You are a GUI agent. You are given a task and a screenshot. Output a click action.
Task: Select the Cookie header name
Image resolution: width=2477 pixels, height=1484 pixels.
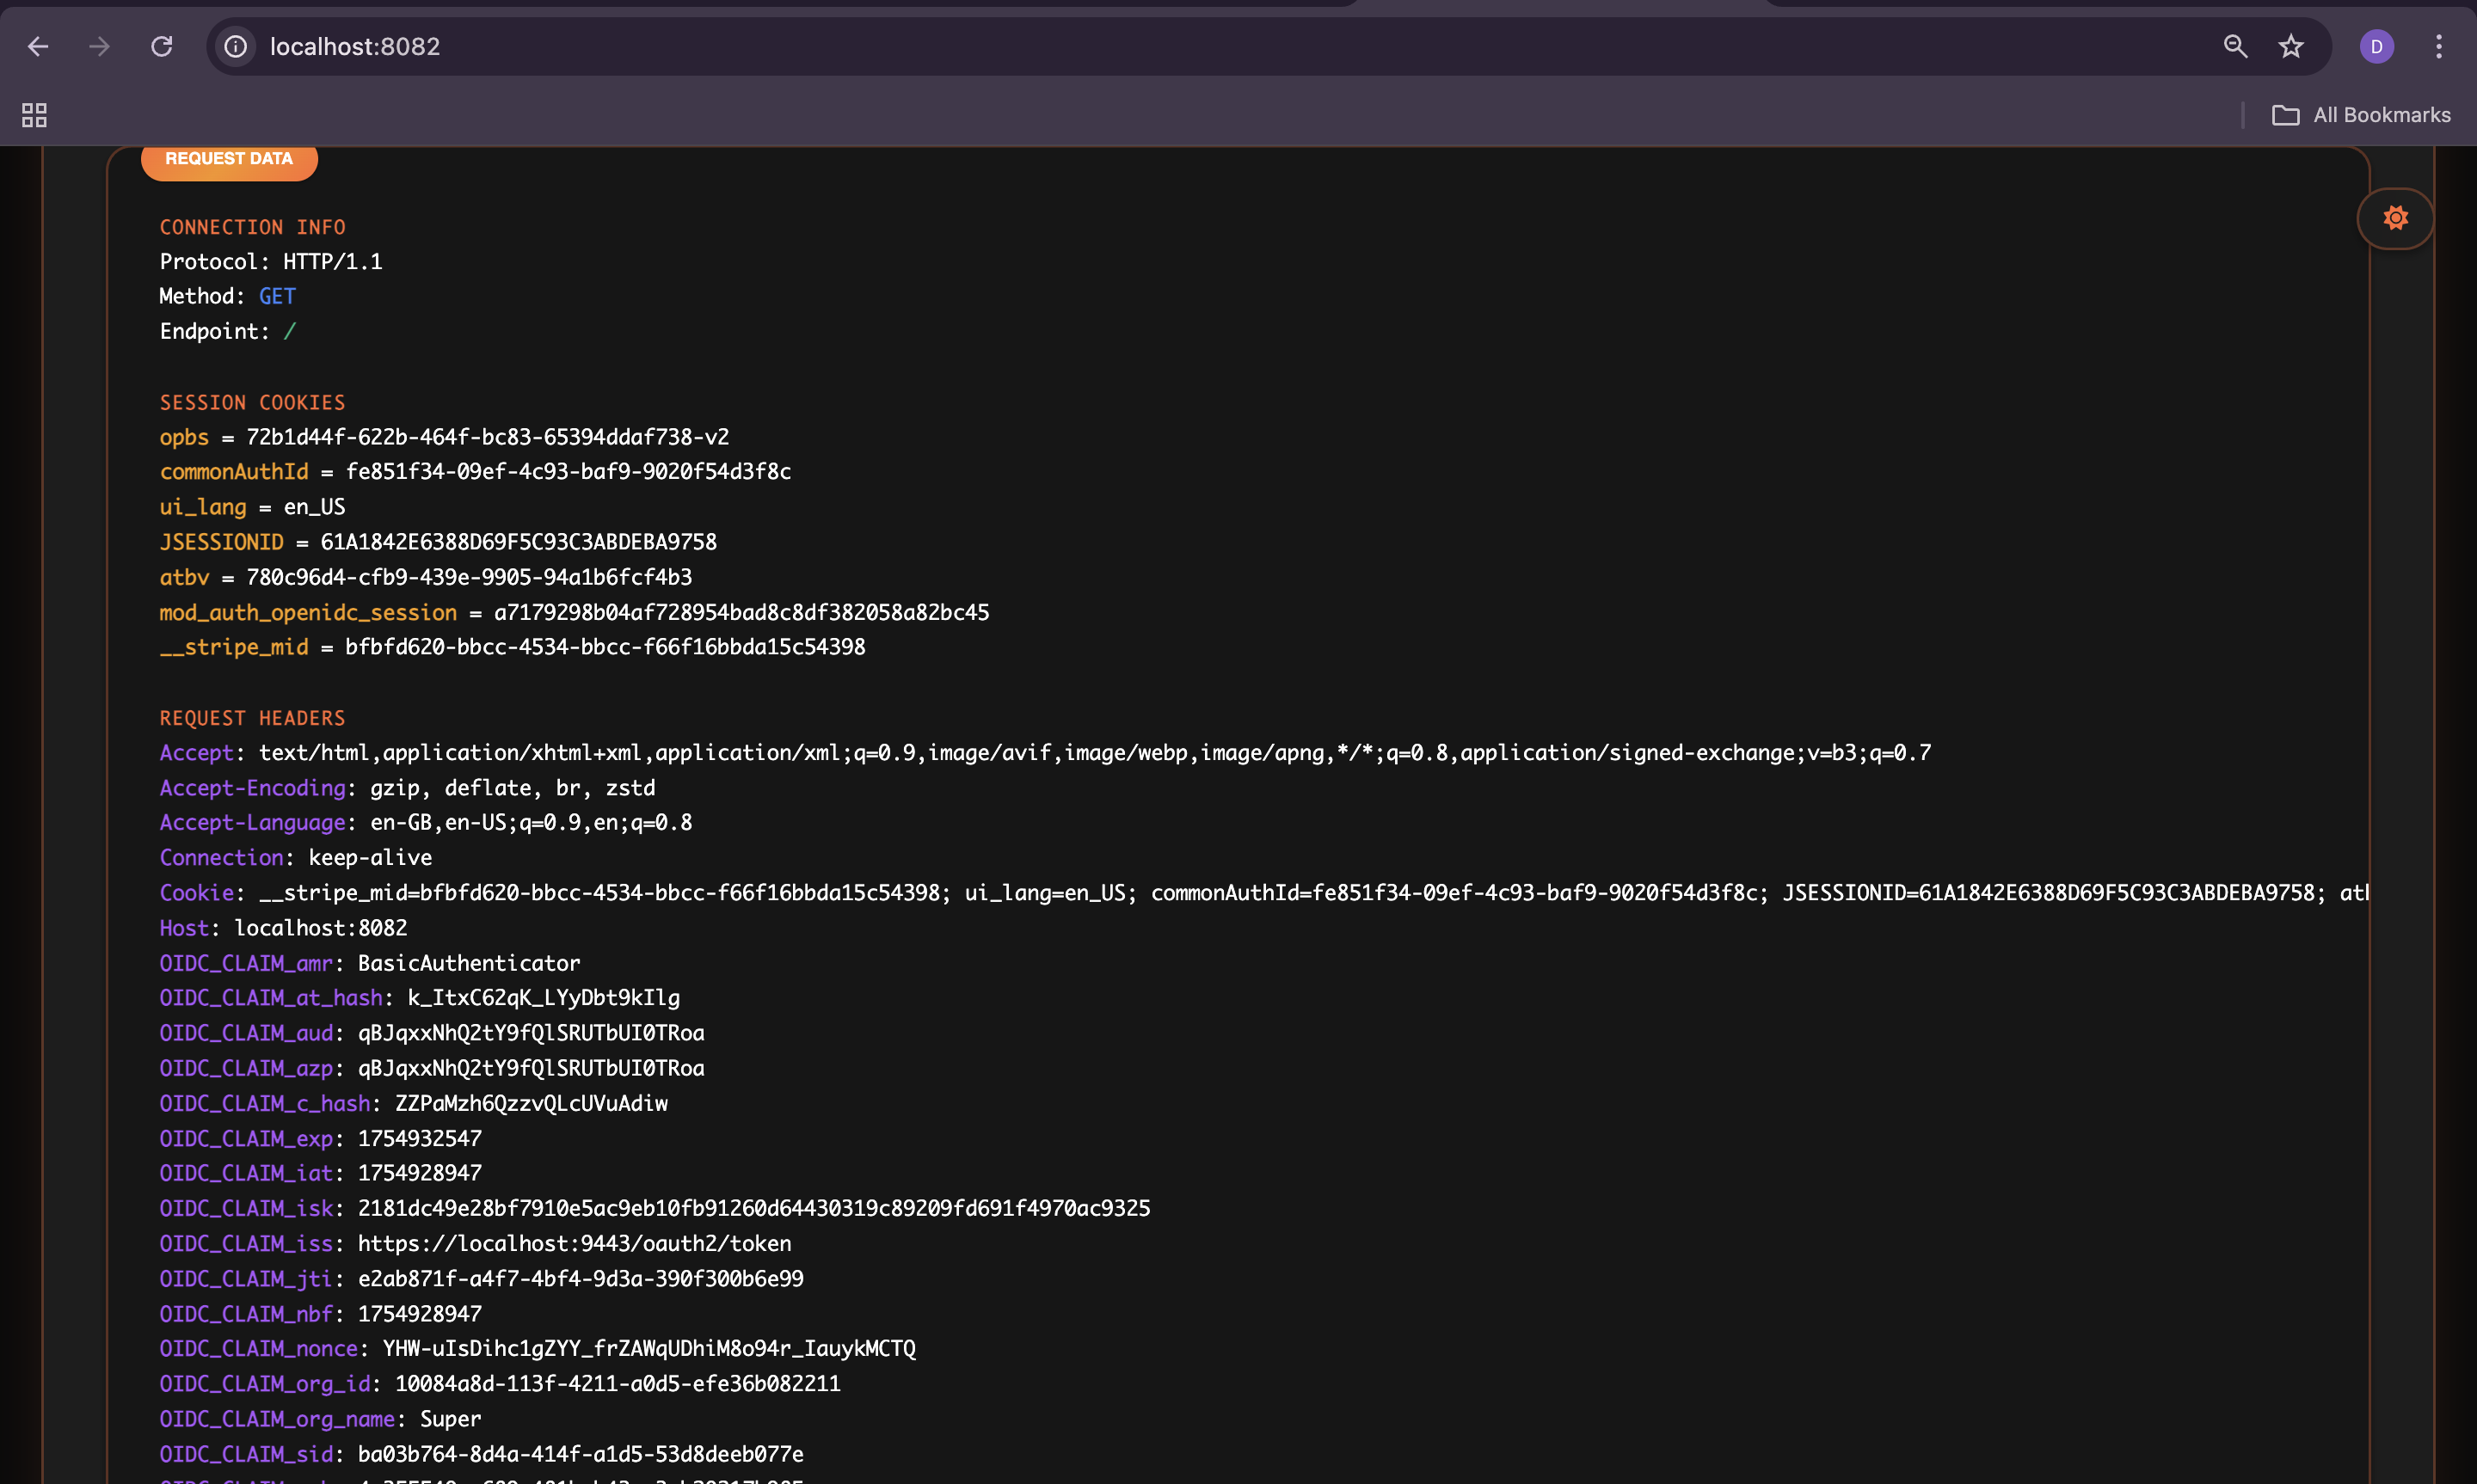point(196,893)
